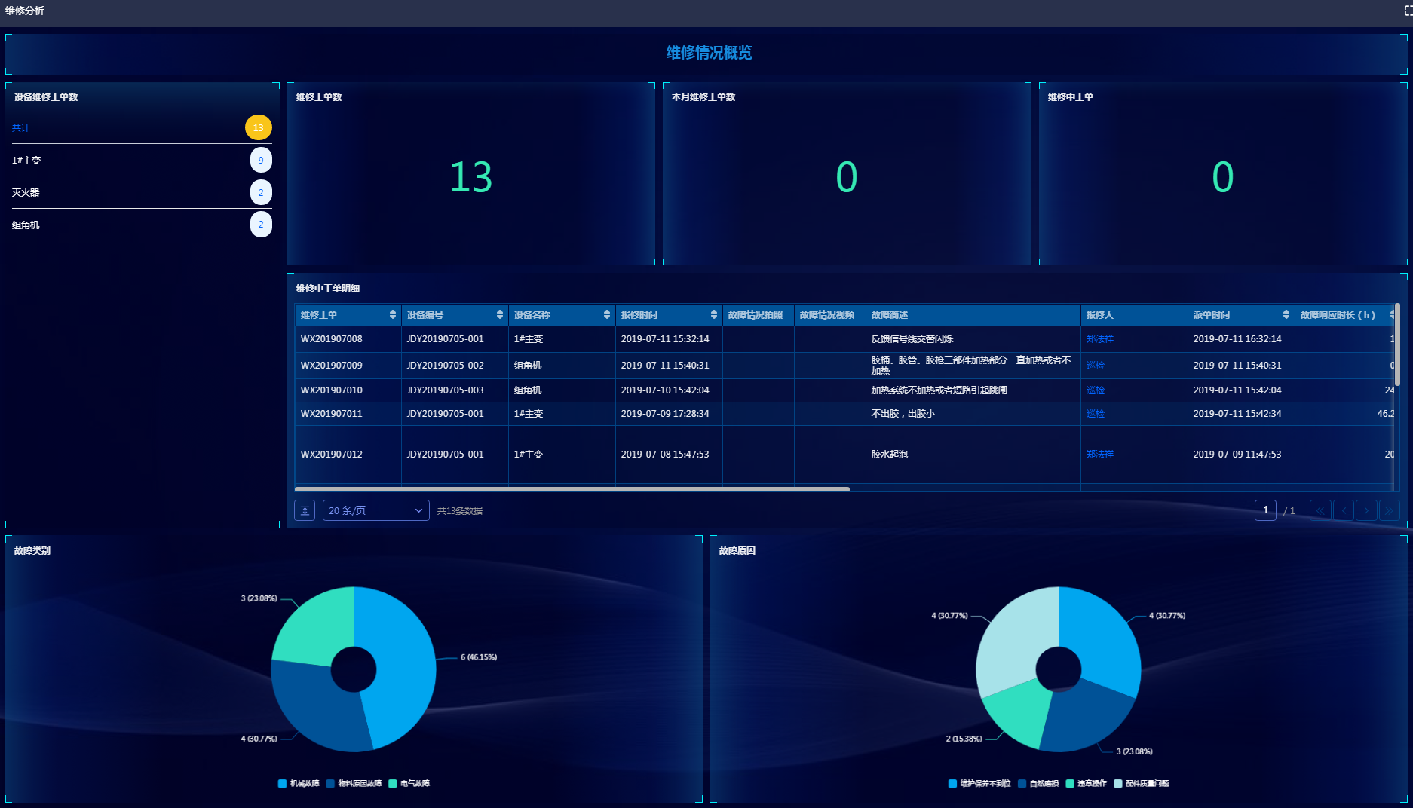
Task: Click fault description 不出胶，出胶小
Action: click(903, 414)
